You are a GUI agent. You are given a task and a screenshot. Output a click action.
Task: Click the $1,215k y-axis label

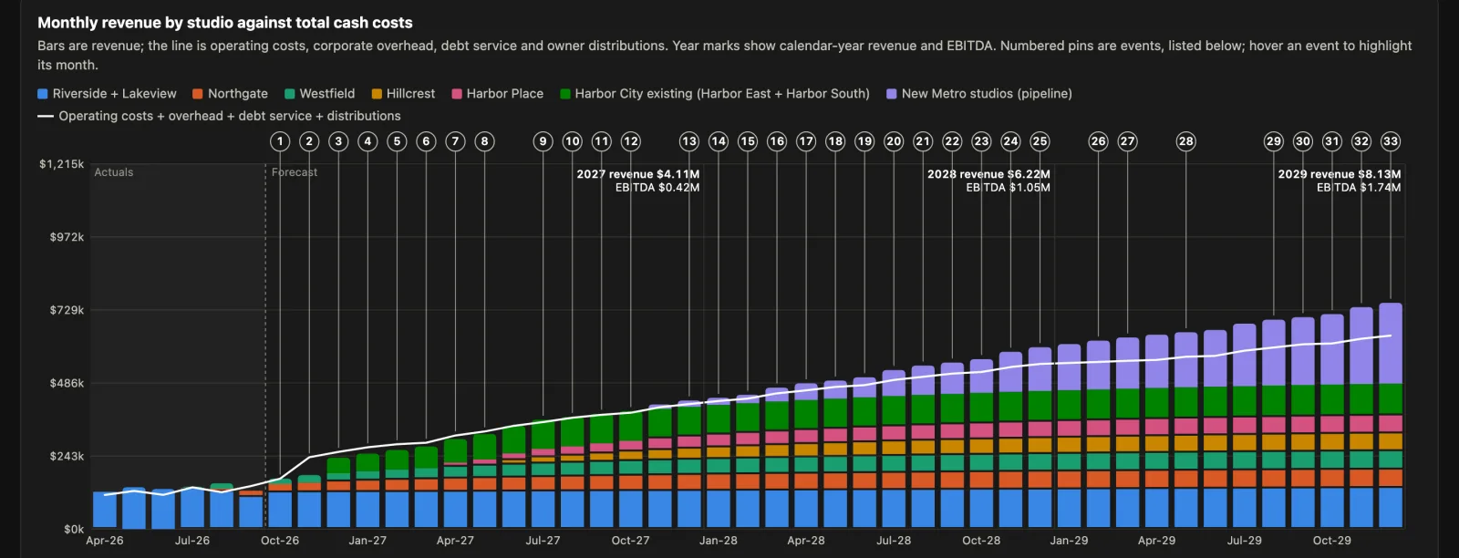coord(62,164)
